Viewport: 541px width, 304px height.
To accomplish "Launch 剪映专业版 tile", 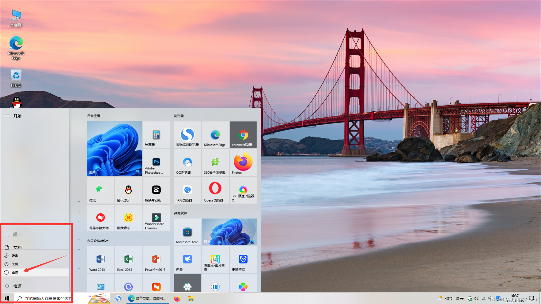I will click(x=156, y=190).
